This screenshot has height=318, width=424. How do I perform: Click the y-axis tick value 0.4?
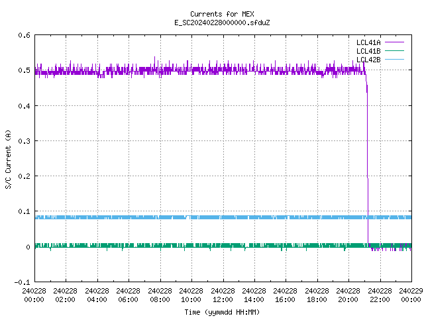[x=24, y=106]
